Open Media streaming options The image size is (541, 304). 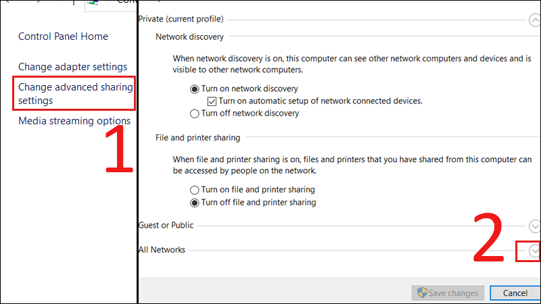(74, 121)
